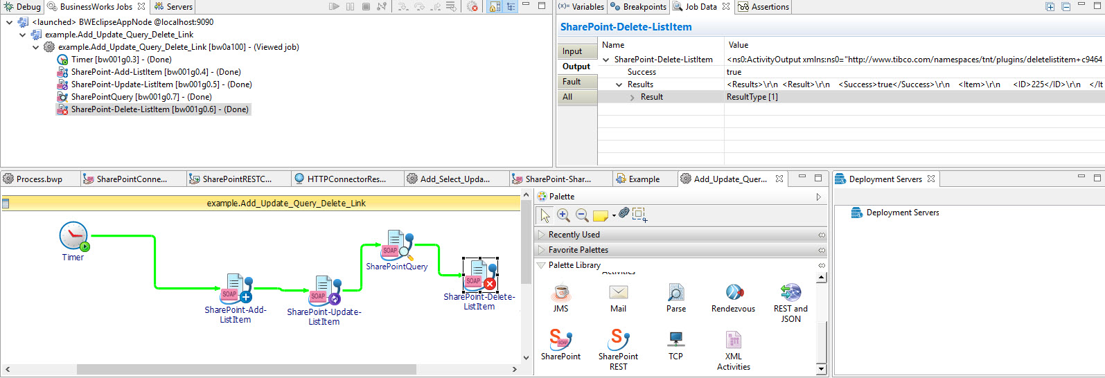The height and width of the screenshot is (378, 1105).
Task: Collapse the Palette Library section
Action: (542, 265)
